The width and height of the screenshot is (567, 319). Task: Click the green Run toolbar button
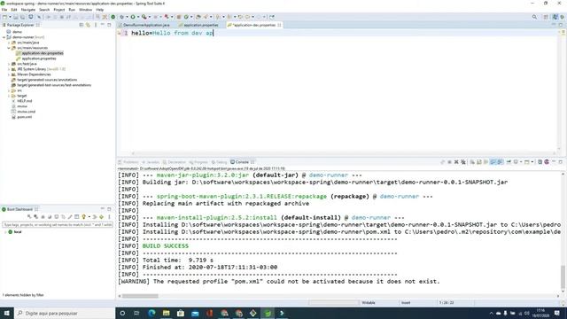tap(133, 17)
